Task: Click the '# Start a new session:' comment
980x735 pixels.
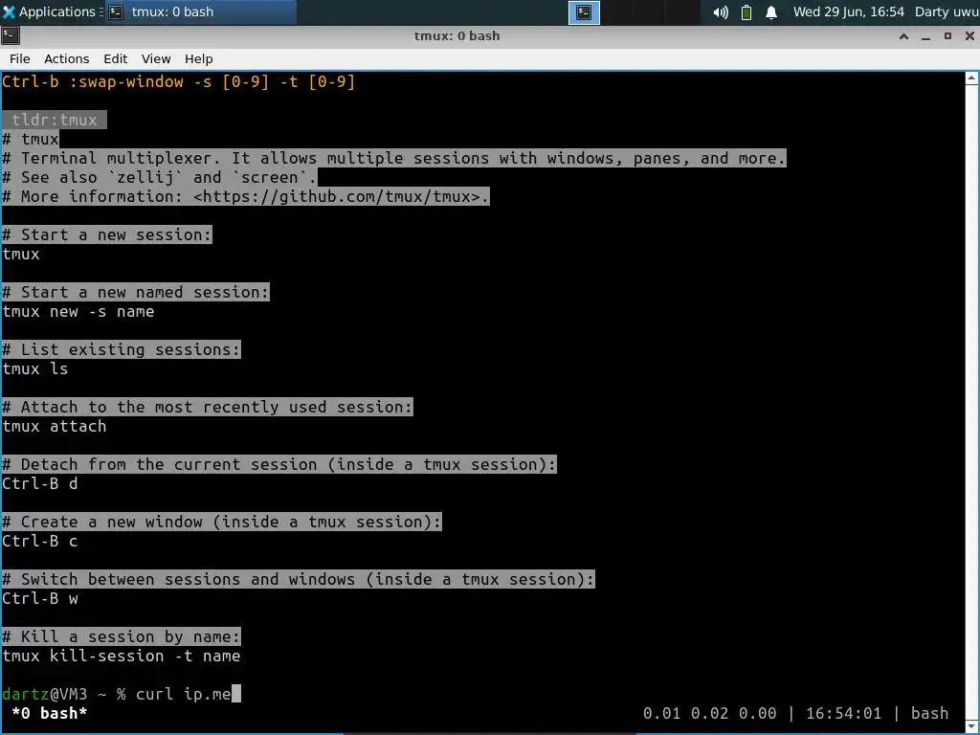Action: pos(107,235)
